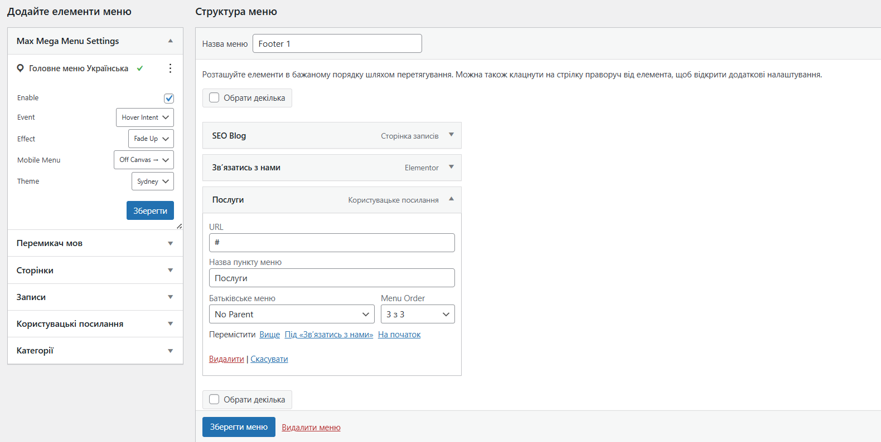Collapse the Max Mega Menu Settings panel
The width and height of the screenshot is (881, 442).
[170, 41]
